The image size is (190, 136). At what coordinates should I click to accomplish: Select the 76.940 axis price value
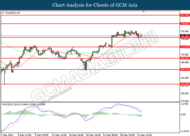[x=185, y=32]
